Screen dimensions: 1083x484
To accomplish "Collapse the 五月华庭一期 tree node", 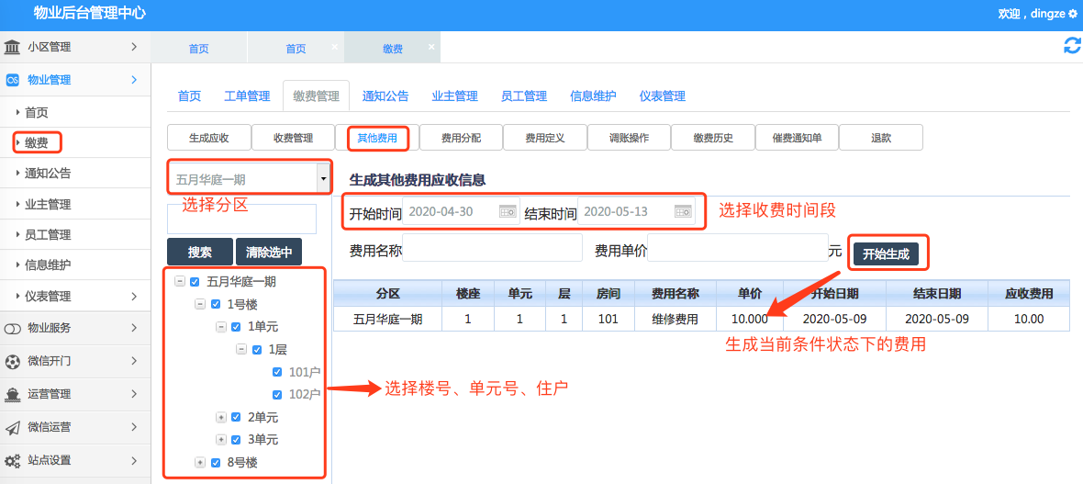I will [x=180, y=281].
